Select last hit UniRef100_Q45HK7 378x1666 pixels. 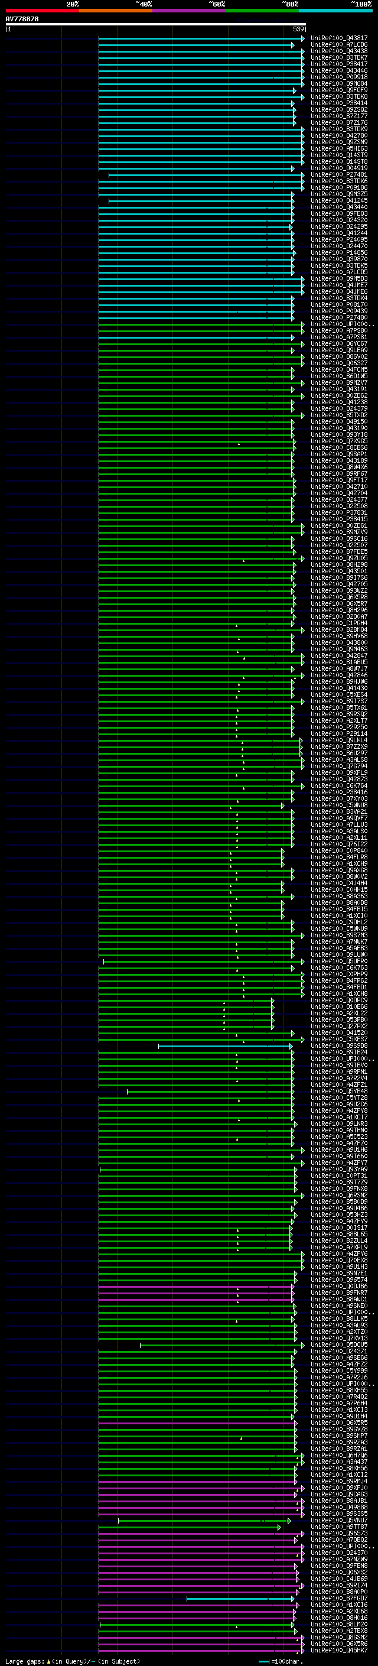click(339, 1650)
